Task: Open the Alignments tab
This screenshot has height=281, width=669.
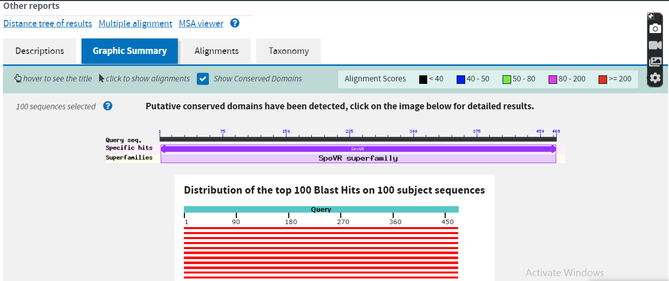Action: pyautogui.click(x=216, y=51)
